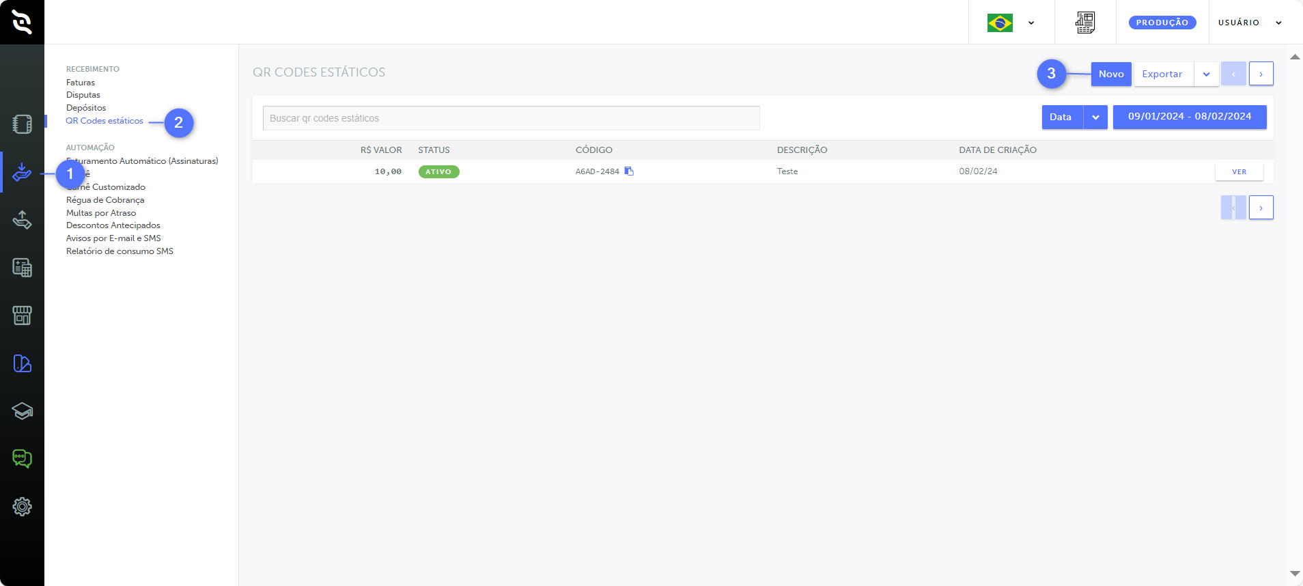Viewport: 1303px width, 586px height.
Task: Click the 10,00 value cell
Action: (388, 171)
